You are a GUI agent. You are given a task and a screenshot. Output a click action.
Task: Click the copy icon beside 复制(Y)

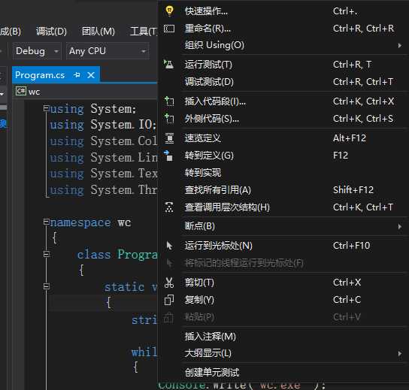pos(169,300)
